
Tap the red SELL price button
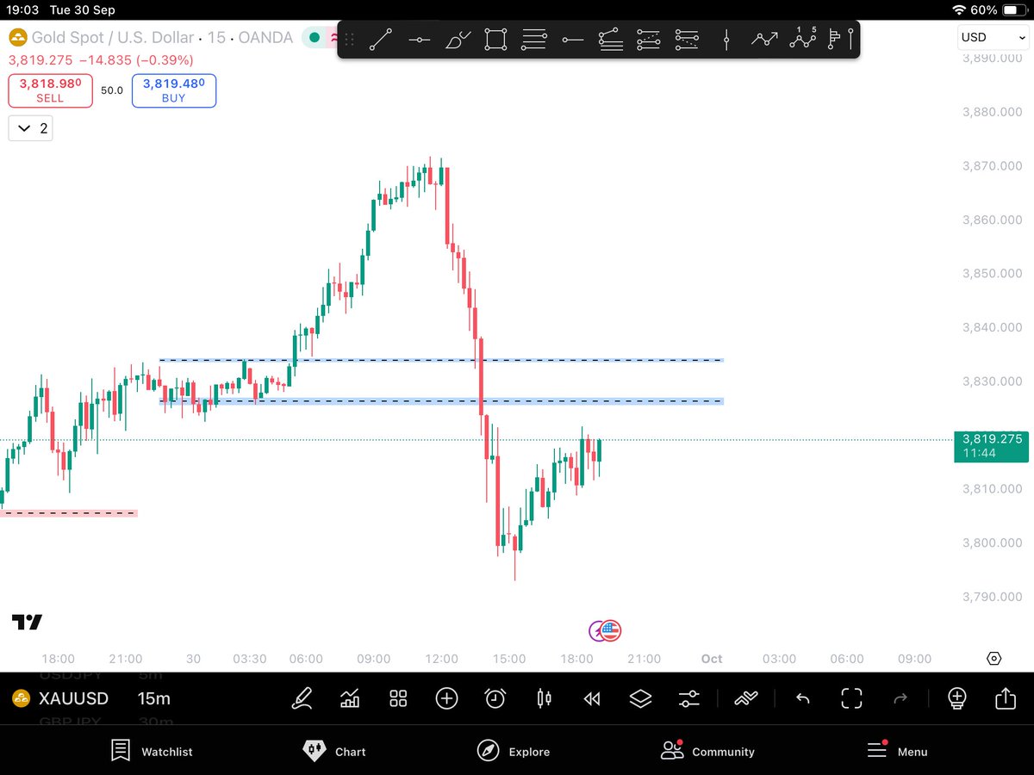(50, 90)
